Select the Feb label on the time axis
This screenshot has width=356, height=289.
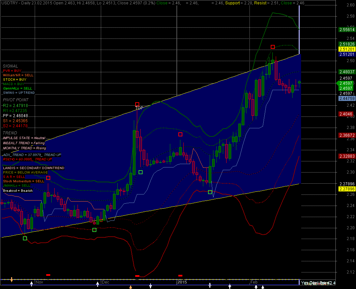point(254,282)
